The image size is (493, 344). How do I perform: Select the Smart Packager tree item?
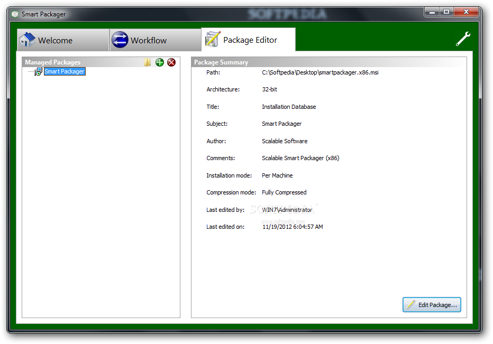pyautogui.click(x=65, y=71)
